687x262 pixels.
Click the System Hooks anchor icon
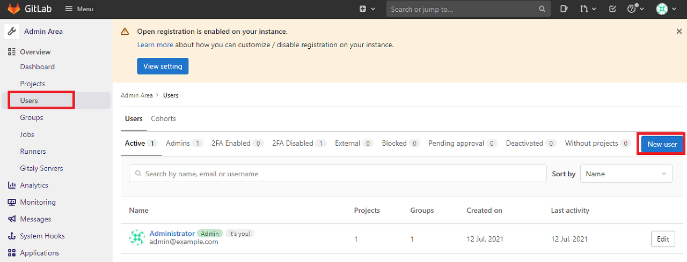pos(12,236)
